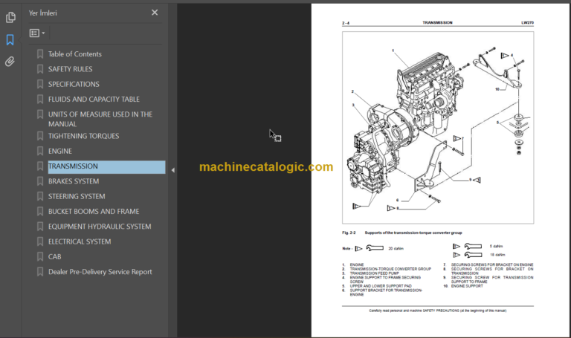571x338 pixels.
Task: Select the Bookmarks panel icon in sidebar
Action: 10,39
